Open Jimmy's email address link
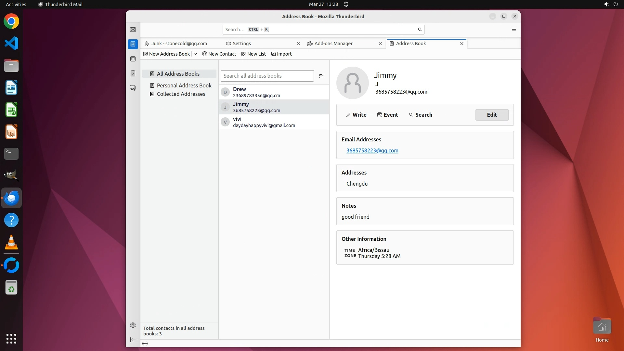The height and width of the screenshot is (351, 624). click(x=372, y=150)
